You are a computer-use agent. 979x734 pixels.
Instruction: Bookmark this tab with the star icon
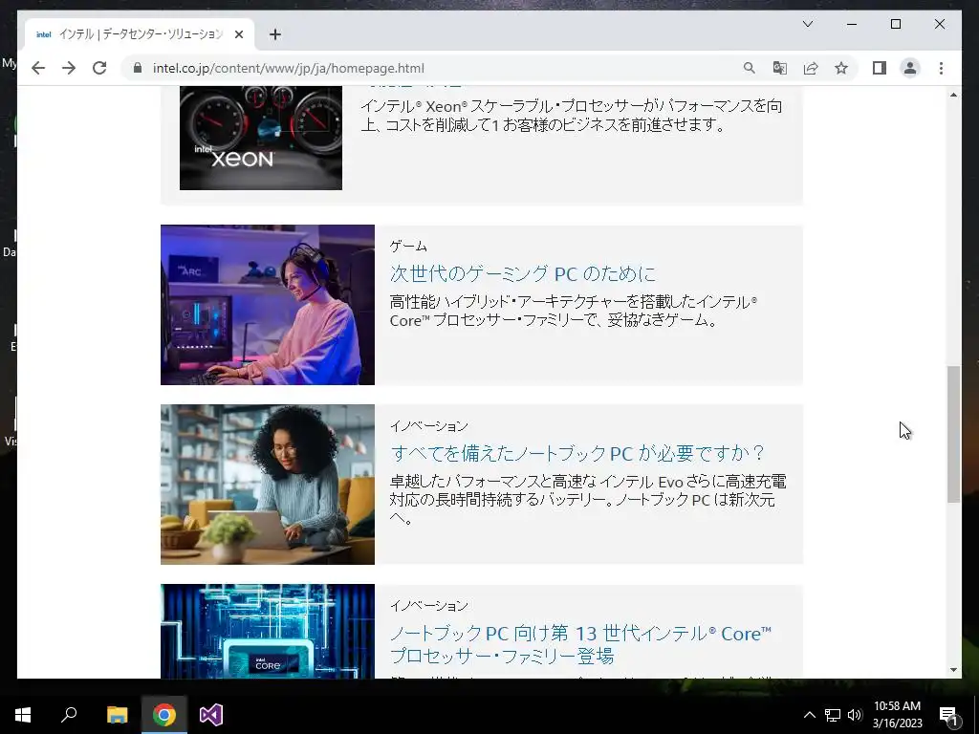coord(841,68)
